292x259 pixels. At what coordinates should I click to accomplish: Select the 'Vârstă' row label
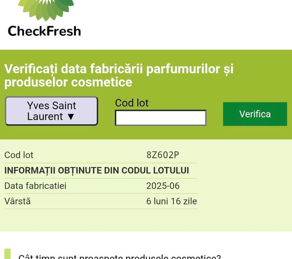[x=17, y=201]
